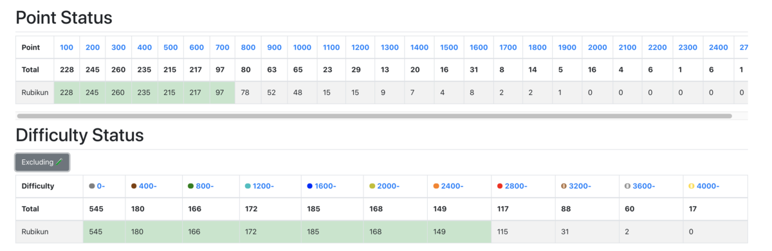
Task: Open the 4000- difficulty link
Action: pos(708,186)
